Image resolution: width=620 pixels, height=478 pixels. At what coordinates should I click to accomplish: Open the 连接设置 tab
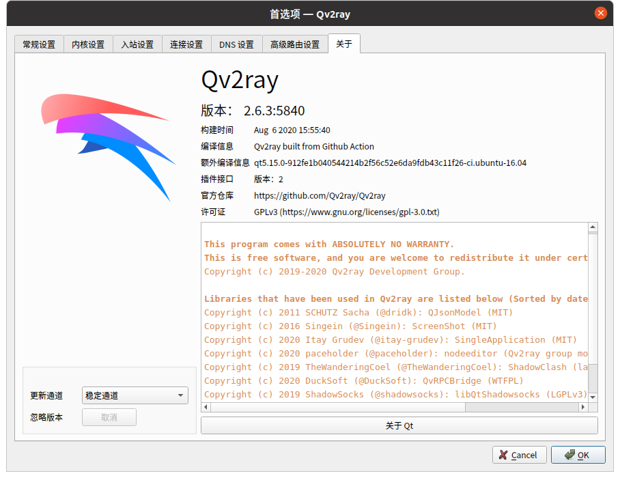[186, 43]
